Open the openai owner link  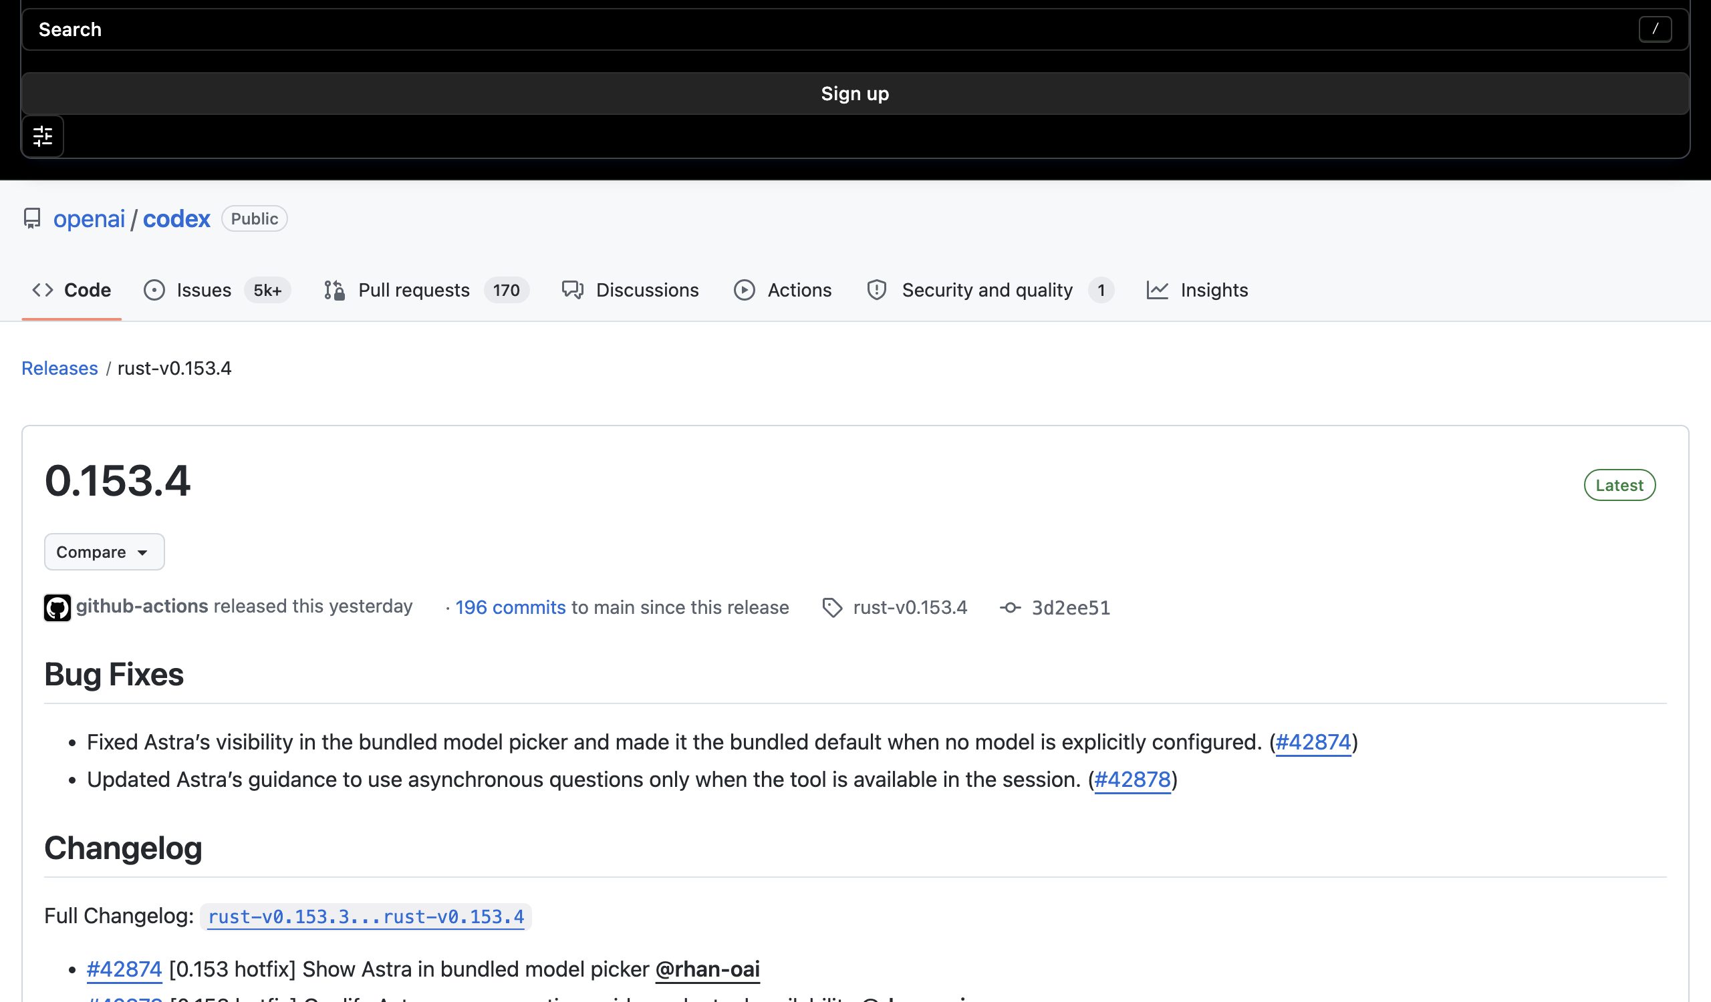(x=89, y=218)
